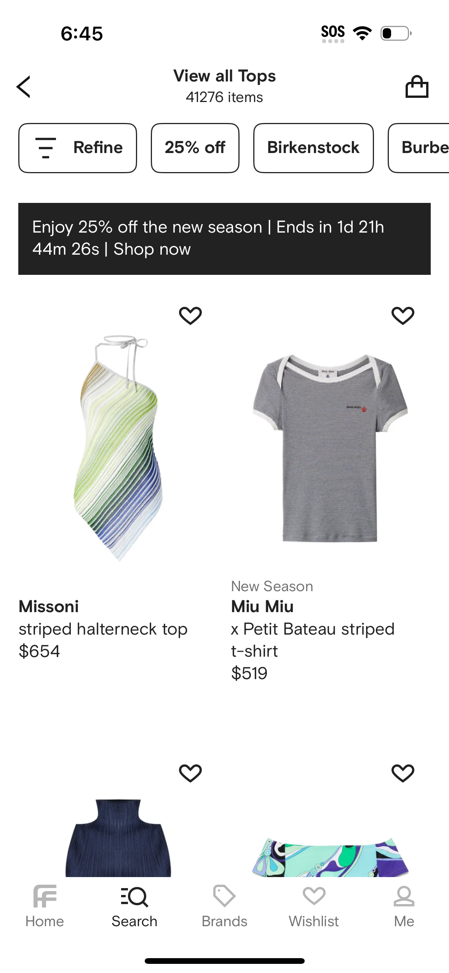Filter by Birkenstock brand chip
This screenshot has height=973, width=449.
point(313,148)
